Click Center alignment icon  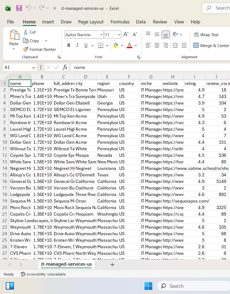coord(157,45)
